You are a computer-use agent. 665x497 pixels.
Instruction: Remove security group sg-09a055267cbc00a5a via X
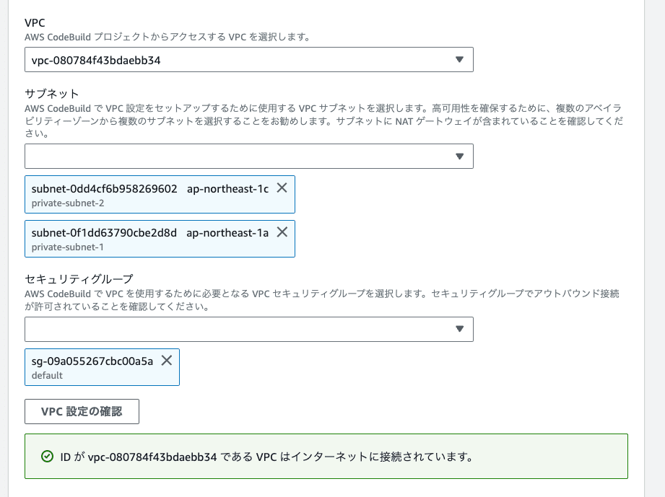[167, 360]
